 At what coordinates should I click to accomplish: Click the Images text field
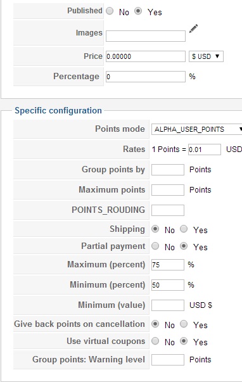146,36
